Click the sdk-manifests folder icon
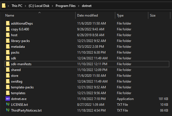This screenshot has width=172, height=116. (8, 64)
